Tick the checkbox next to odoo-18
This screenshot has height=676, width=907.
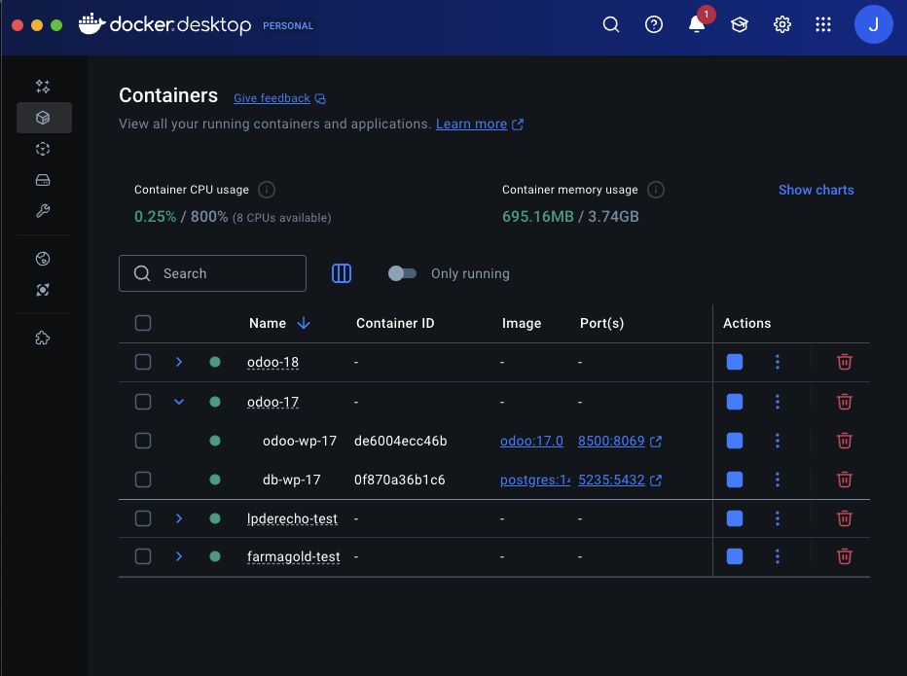point(143,362)
